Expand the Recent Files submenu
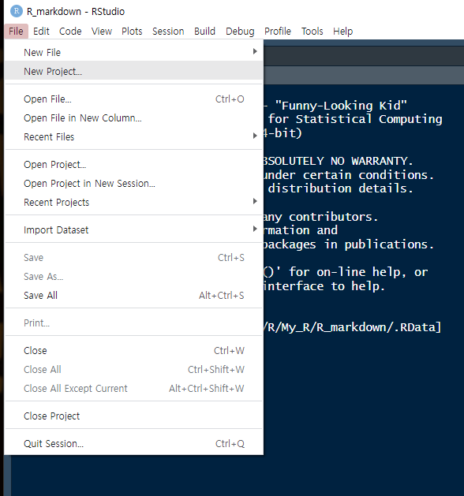 pos(134,136)
